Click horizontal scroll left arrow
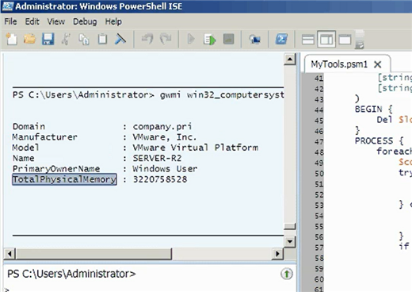The image size is (412, 292). pos(10,254)
